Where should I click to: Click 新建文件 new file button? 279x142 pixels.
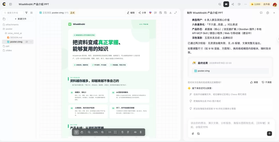[x=20, y=19]
